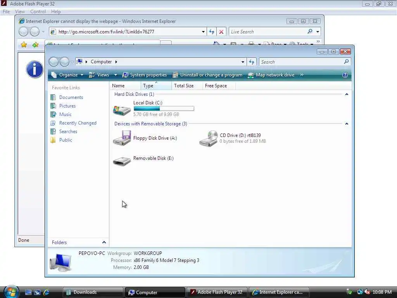Open the Live Search options dropdown

(318, 32)
